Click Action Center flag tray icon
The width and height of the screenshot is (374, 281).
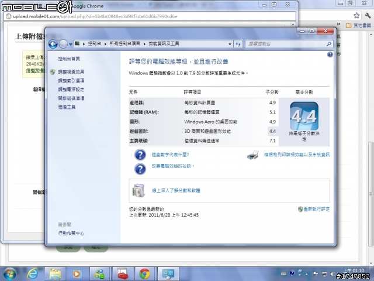[x=315, y=273]
